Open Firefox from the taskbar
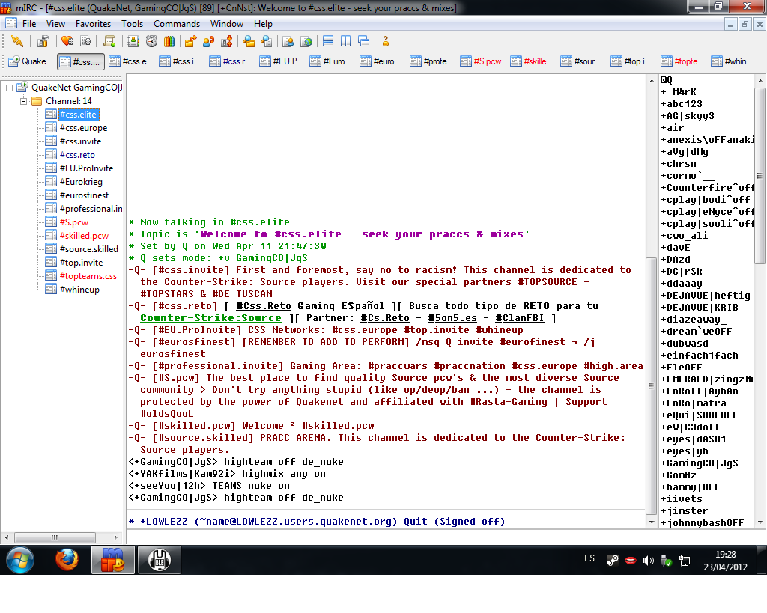 67,560
